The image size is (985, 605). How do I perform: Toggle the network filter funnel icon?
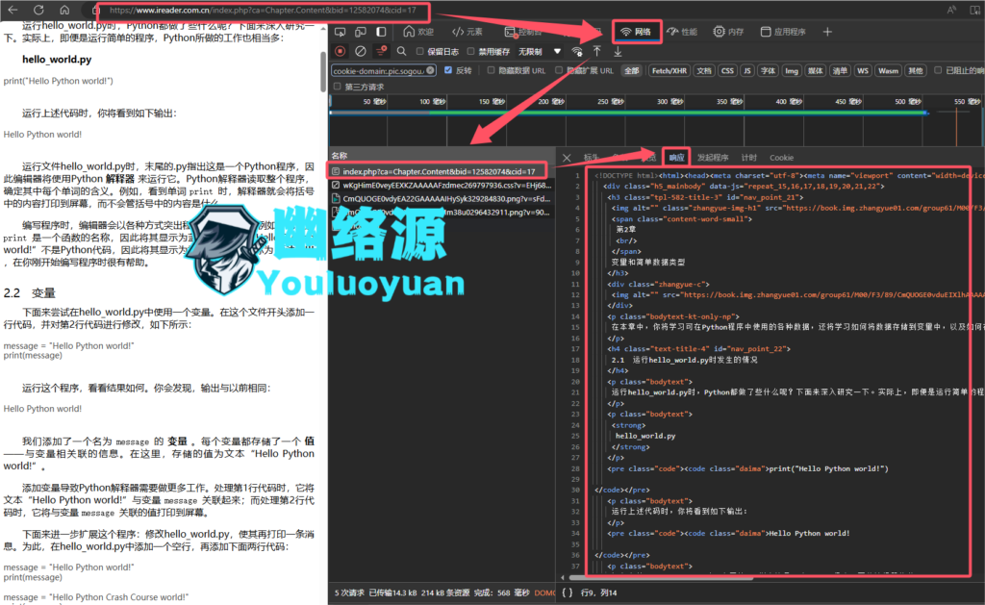click(x=381, y=51)
